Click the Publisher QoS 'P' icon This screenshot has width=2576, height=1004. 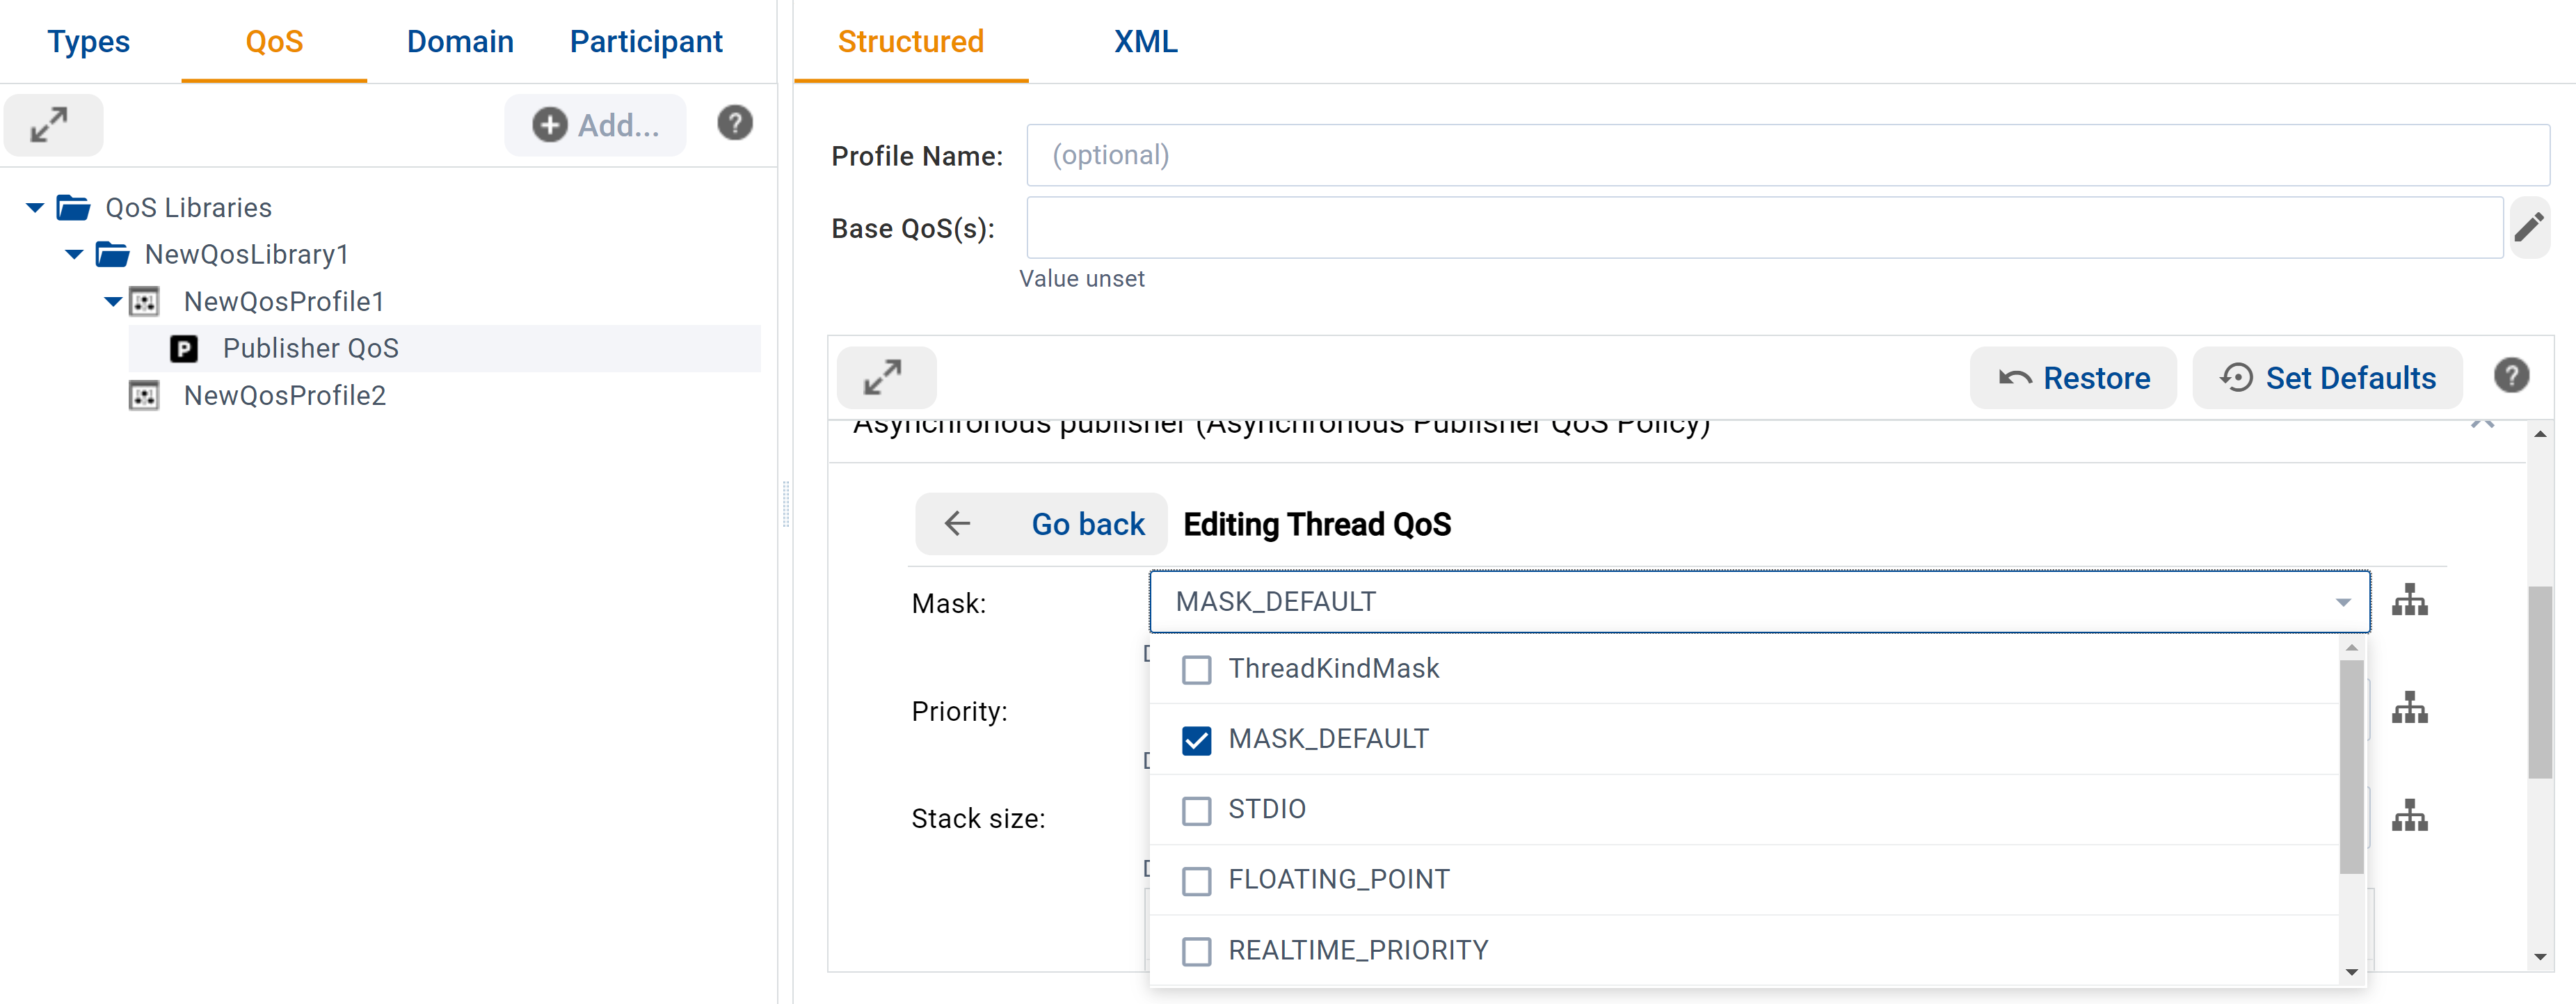(184, 349)
